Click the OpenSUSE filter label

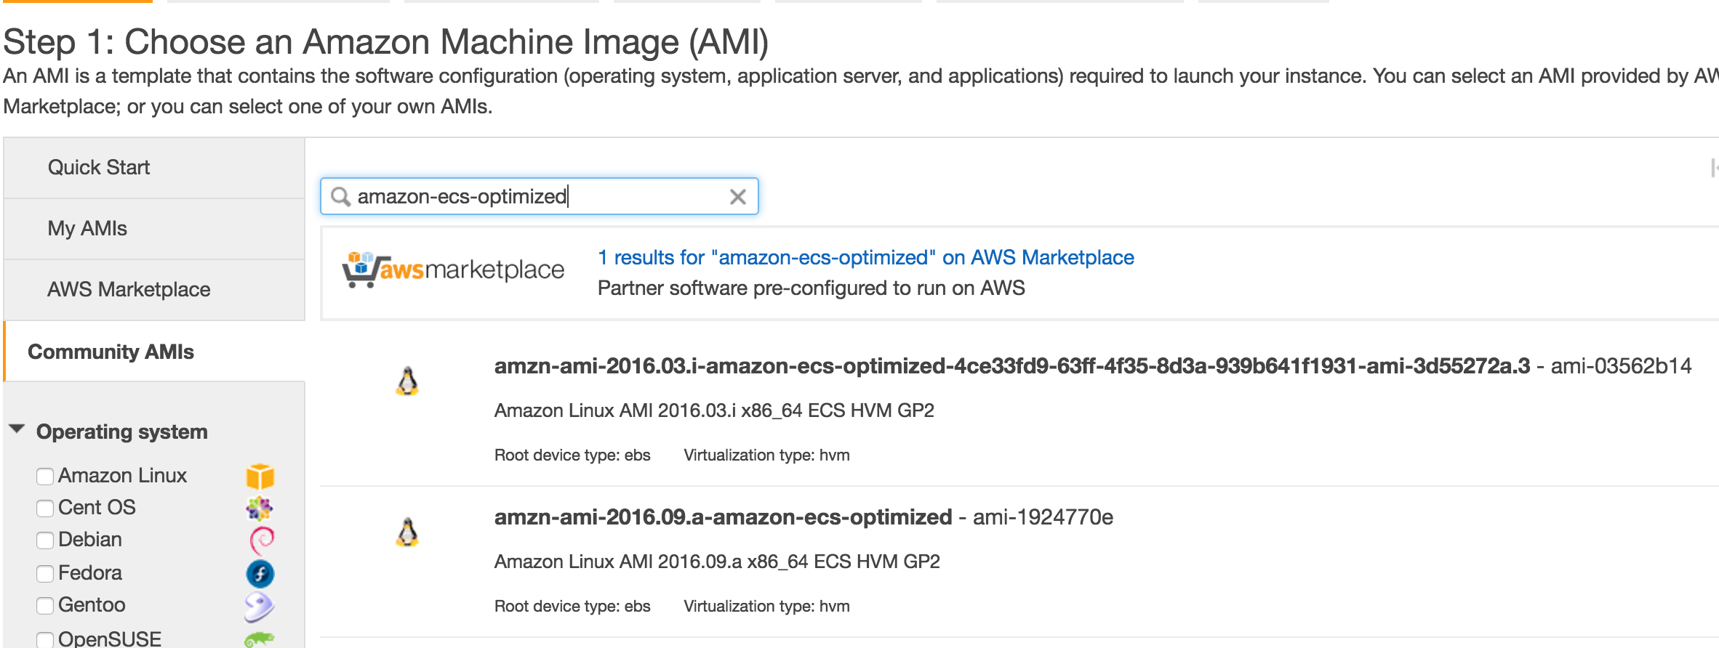pos(110,639)
